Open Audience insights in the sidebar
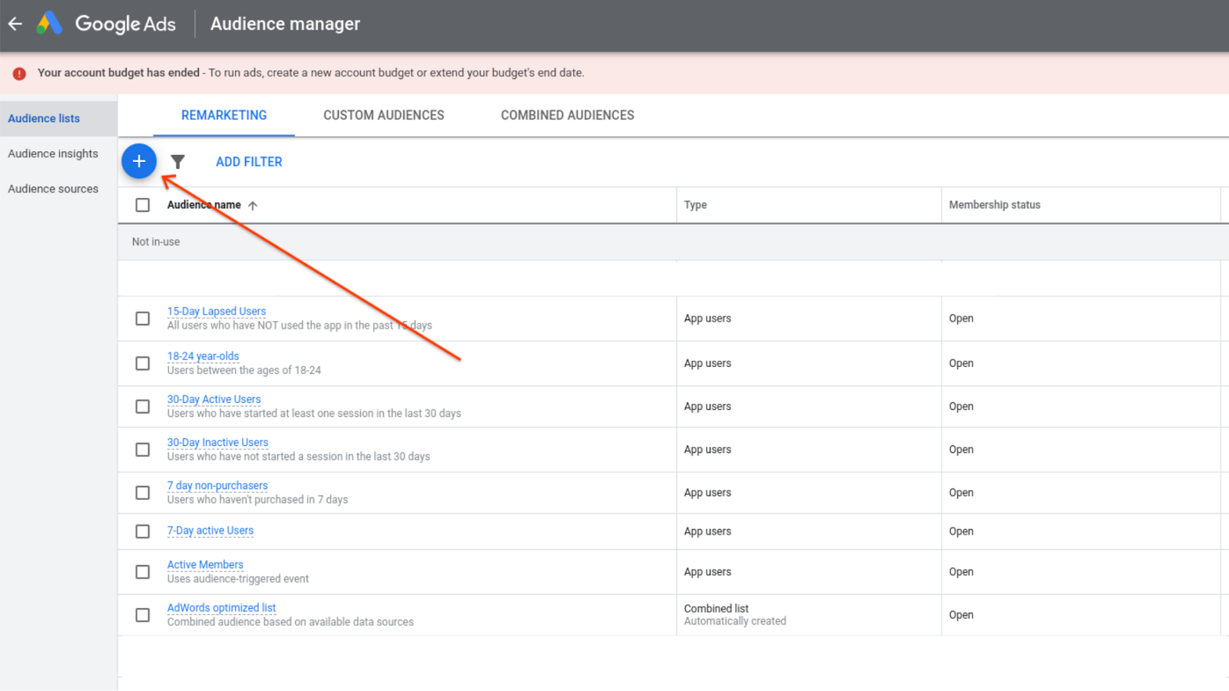1229x691 pixels. pos(53,154)
